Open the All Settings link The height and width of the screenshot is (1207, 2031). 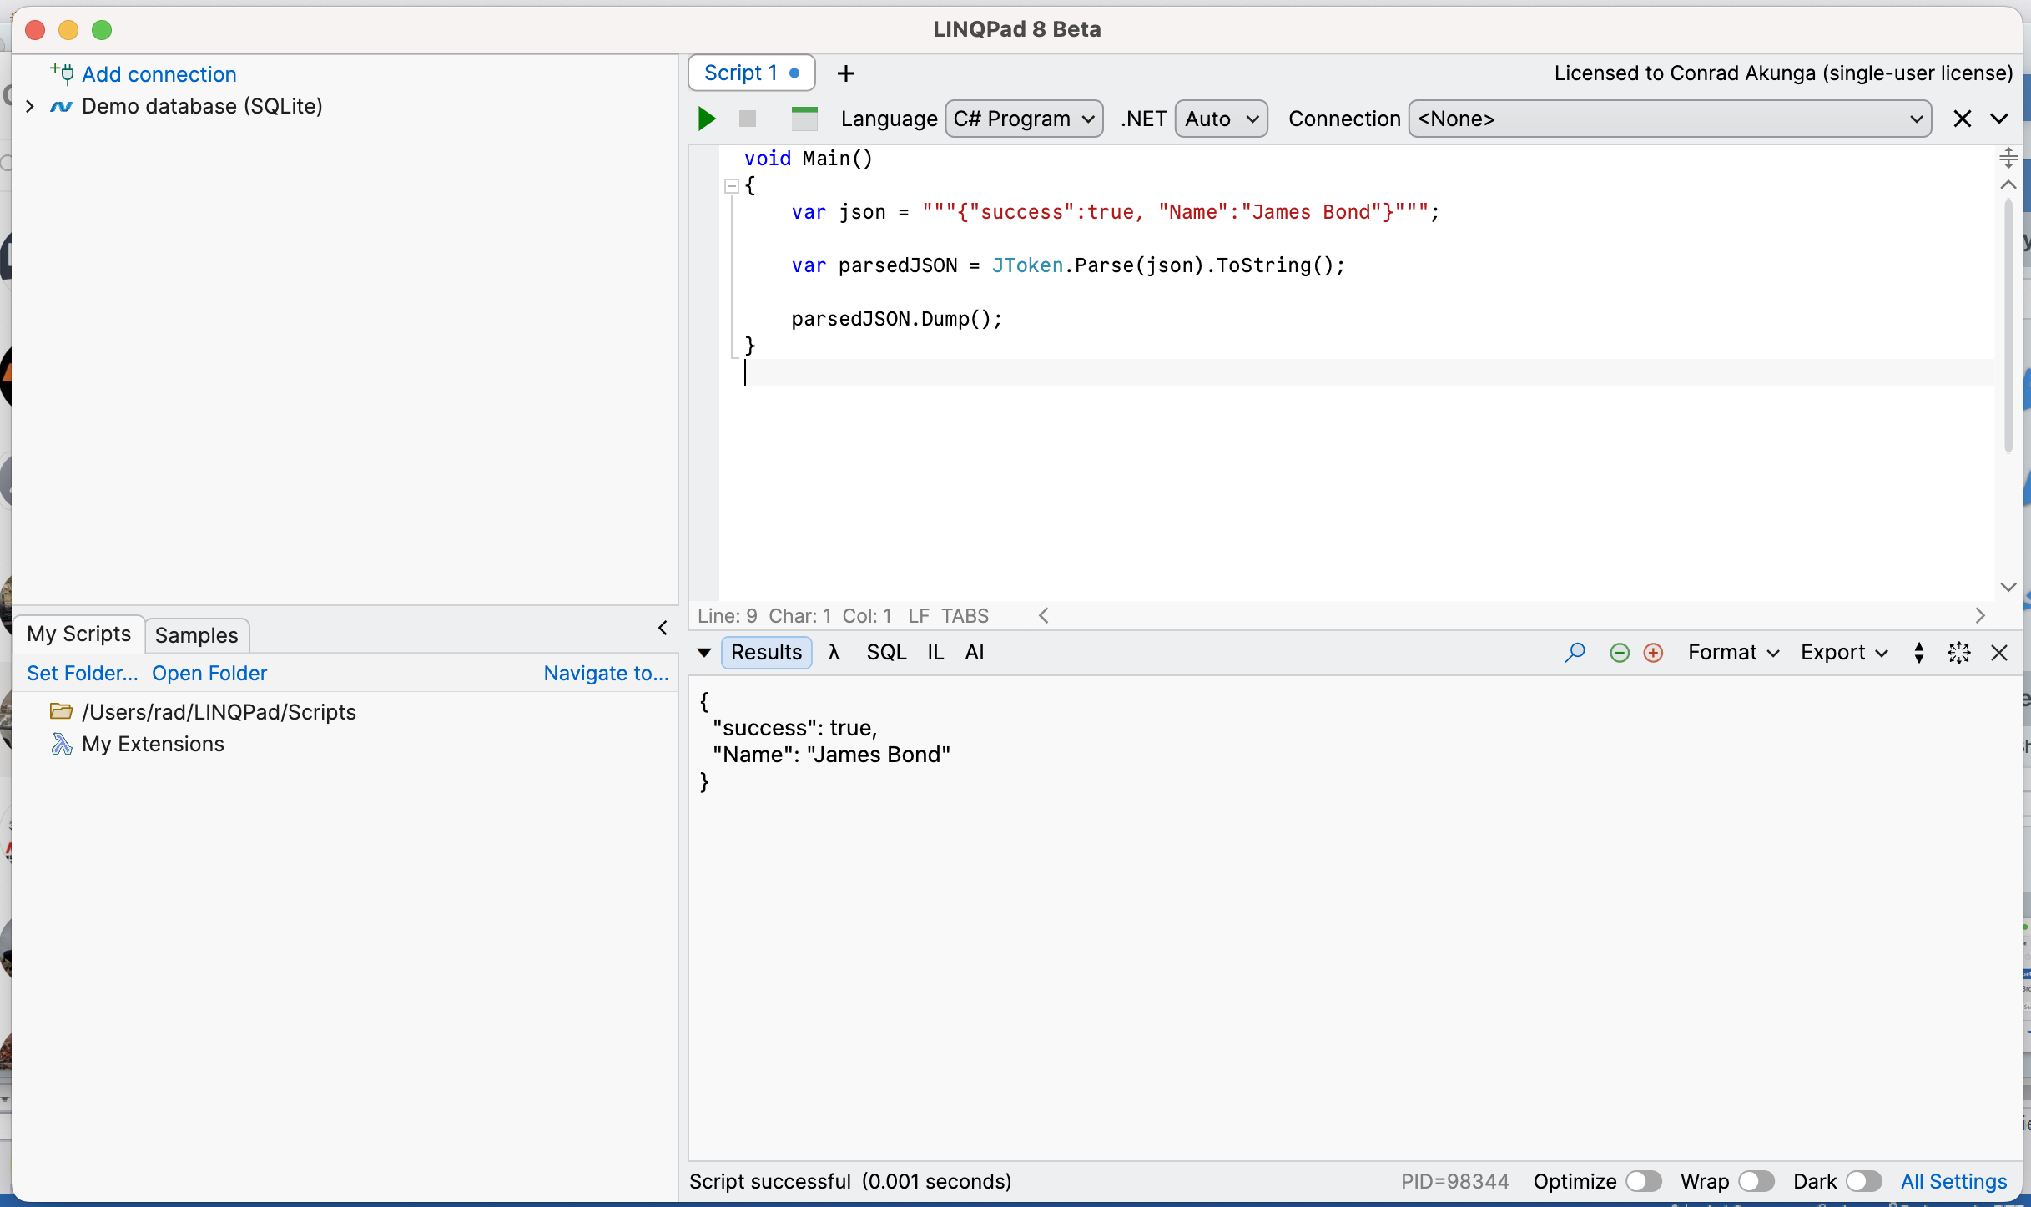click(1953, 1181)
